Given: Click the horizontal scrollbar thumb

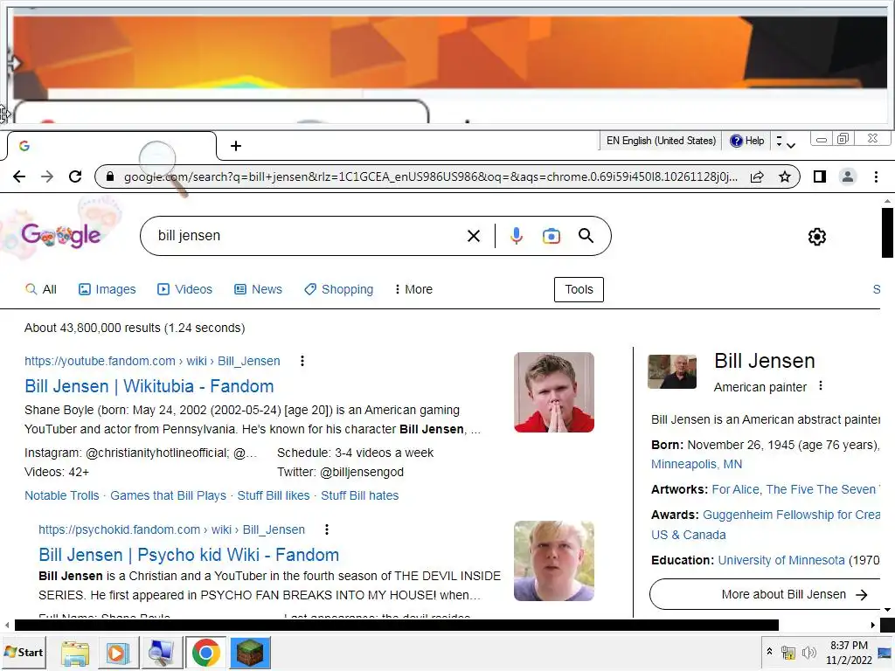Looking at the screenshot, I should coord(396,626).
